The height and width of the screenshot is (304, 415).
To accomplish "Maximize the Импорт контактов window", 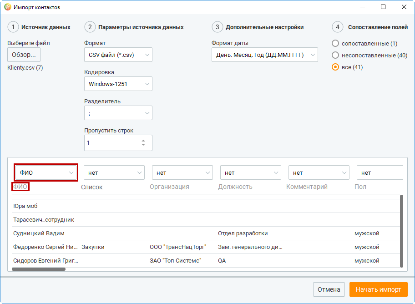I will (383, 7).
